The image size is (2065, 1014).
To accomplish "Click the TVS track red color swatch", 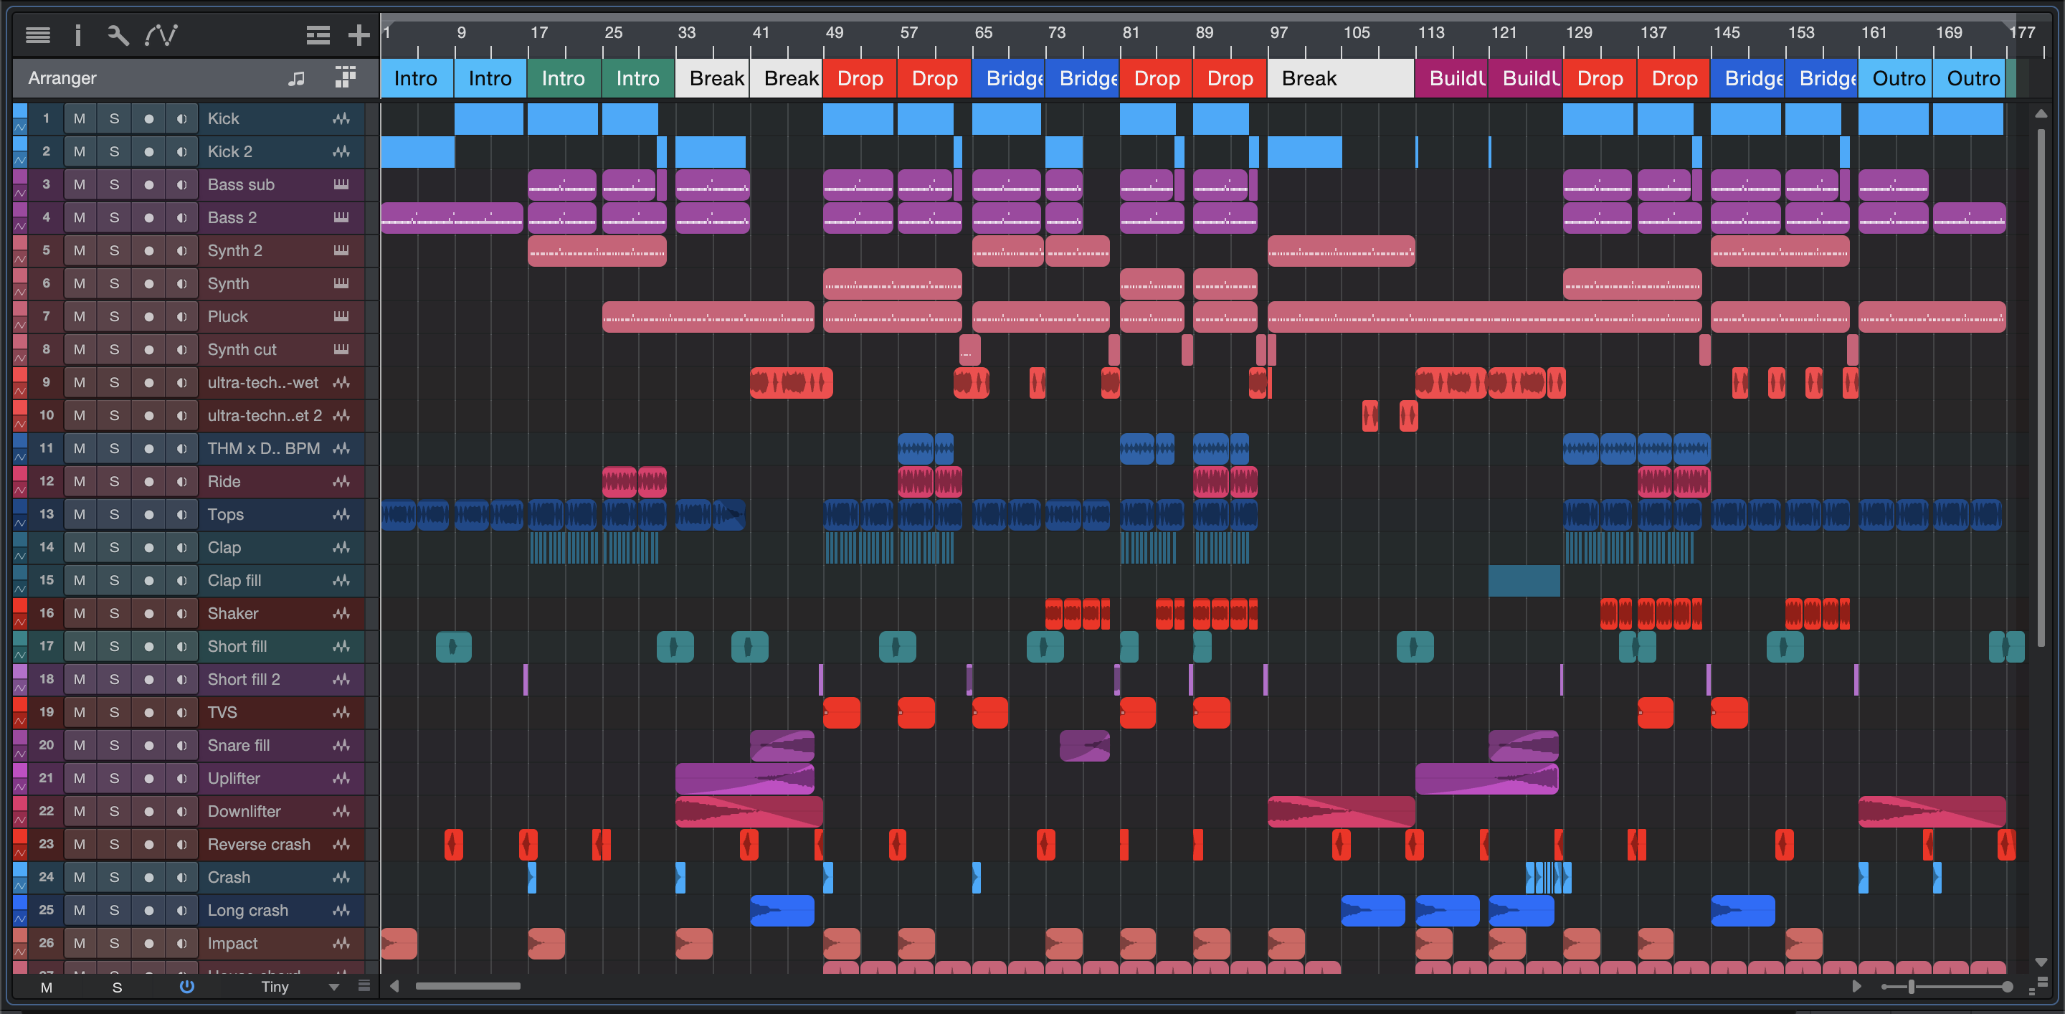I will click(20, 706).
